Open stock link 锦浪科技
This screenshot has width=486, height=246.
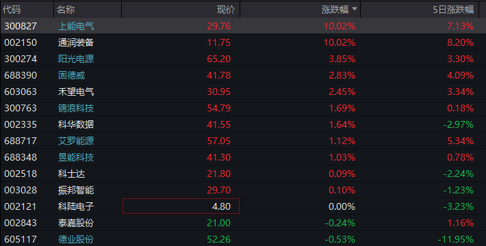point(76,108)
